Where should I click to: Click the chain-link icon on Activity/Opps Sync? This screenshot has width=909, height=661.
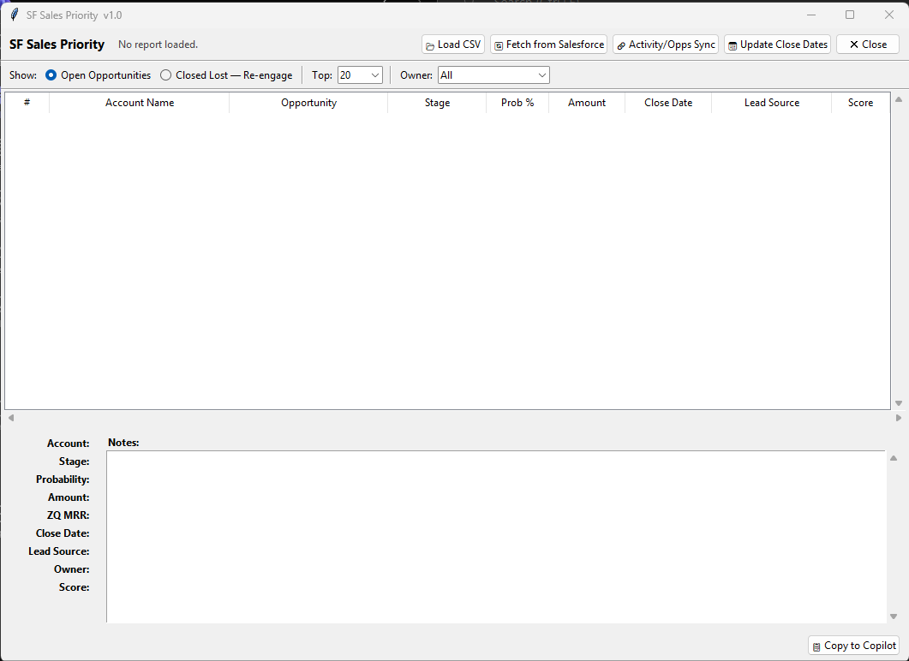[x=620, y=44]
